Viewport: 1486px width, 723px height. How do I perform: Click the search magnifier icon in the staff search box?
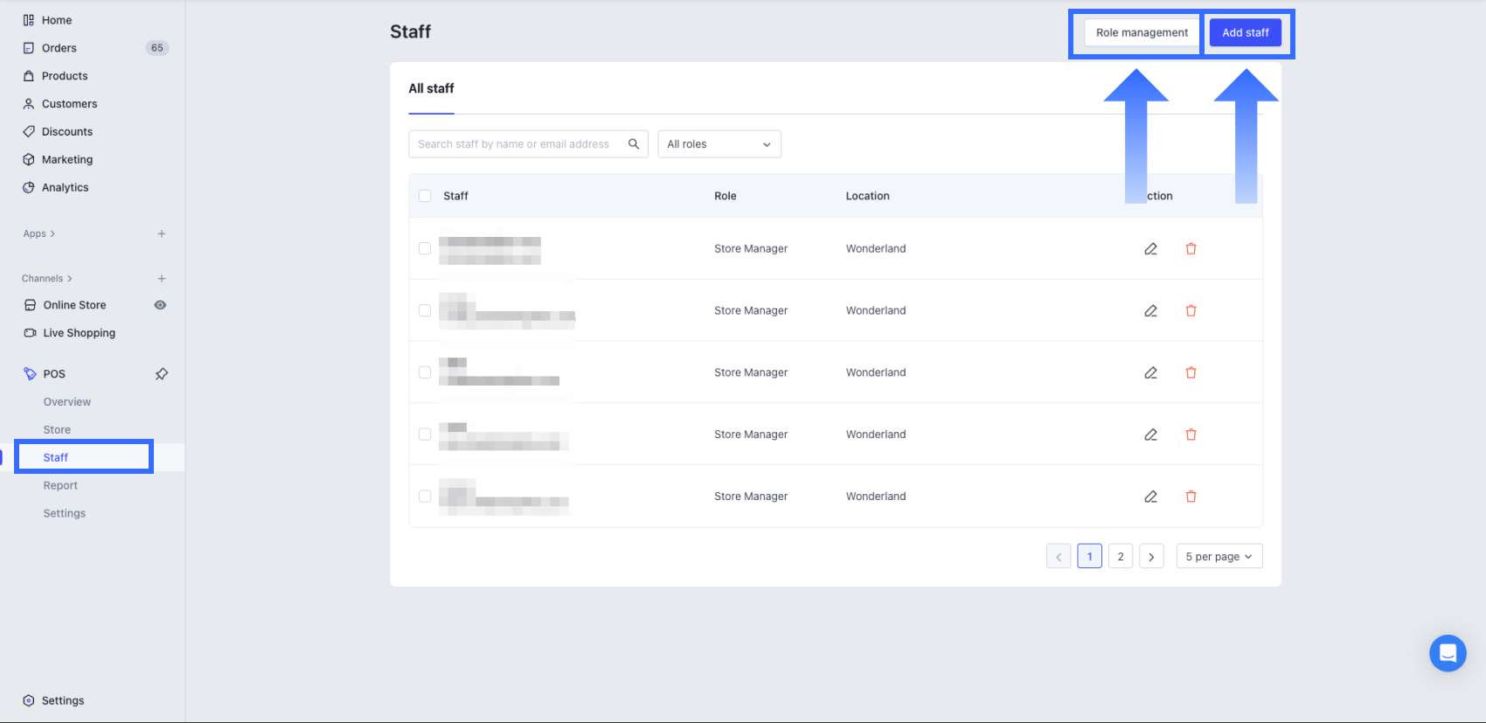634,144
